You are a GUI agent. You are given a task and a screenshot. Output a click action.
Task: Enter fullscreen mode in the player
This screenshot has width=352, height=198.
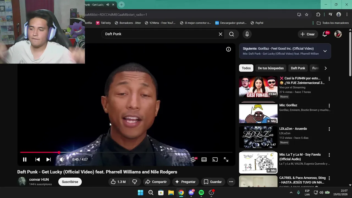(226, 159)
